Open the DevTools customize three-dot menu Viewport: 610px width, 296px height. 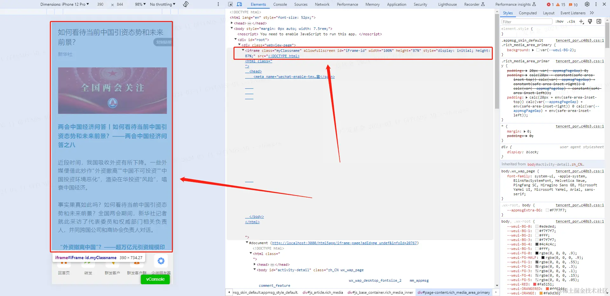[596, 4]
